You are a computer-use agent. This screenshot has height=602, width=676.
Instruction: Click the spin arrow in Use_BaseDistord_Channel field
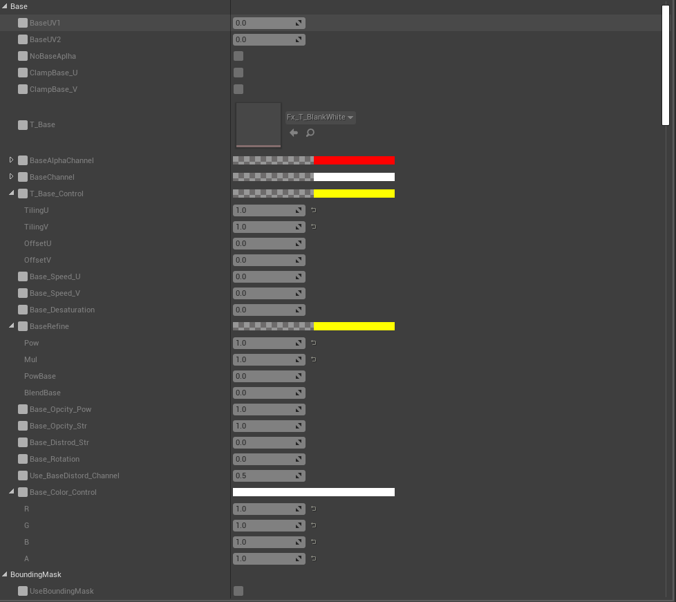299,476
